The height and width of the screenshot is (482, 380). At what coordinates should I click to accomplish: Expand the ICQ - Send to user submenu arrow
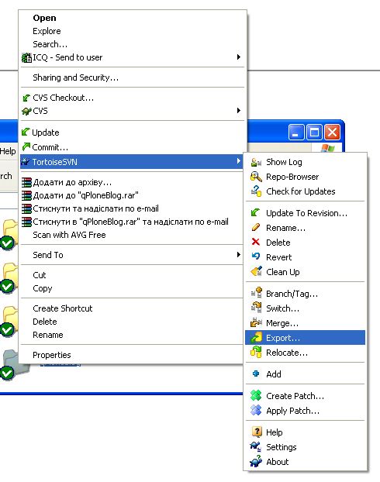(x=238, y=57)
